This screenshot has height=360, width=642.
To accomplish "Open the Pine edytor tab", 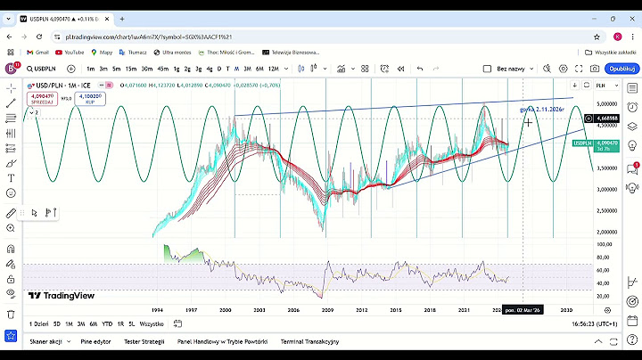I will pyautogui.click(x=95, y=341).
